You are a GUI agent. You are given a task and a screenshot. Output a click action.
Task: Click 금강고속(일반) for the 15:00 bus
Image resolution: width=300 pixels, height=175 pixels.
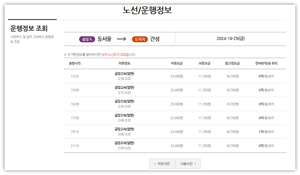point(124,87)
